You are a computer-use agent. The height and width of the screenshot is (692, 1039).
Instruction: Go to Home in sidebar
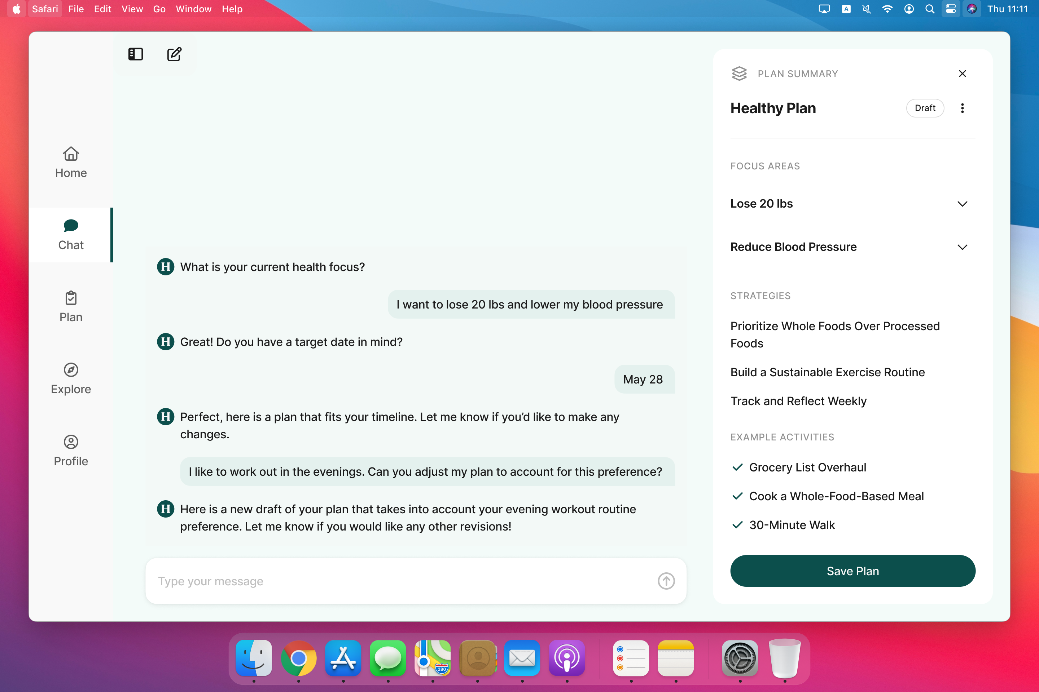point(71,163)
